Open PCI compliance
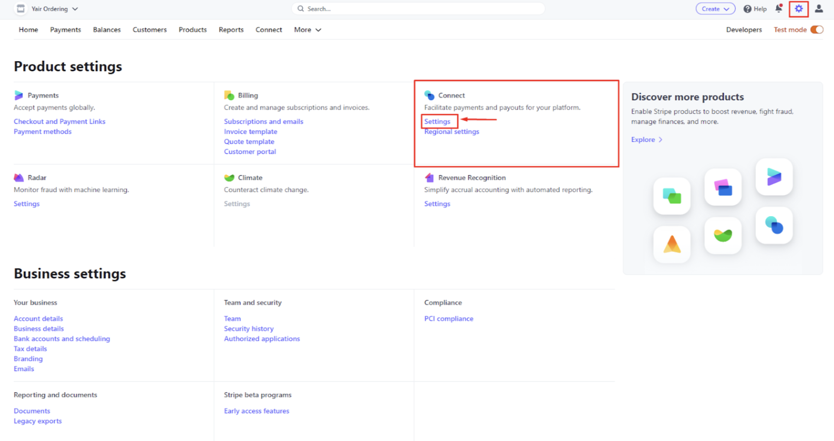This screenshot has width=834, height=441. click(449, 319)
